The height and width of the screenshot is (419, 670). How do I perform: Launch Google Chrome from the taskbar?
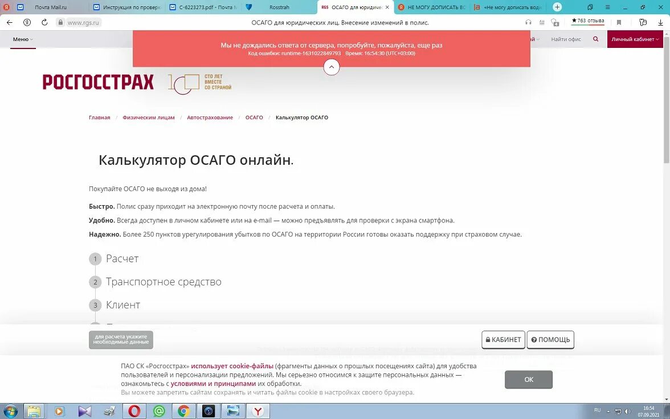(x=183, y=412)
